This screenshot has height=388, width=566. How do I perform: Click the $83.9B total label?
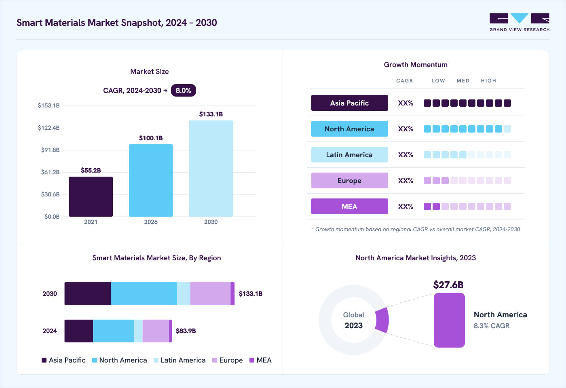[186, 331]
